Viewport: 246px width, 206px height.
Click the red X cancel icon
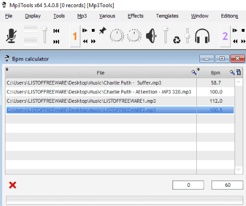pyautogui.click(x=13, y=185)
